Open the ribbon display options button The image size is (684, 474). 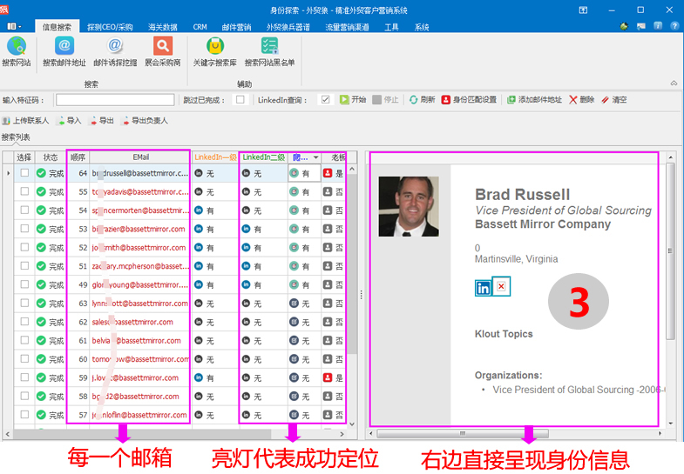[583, 10]
